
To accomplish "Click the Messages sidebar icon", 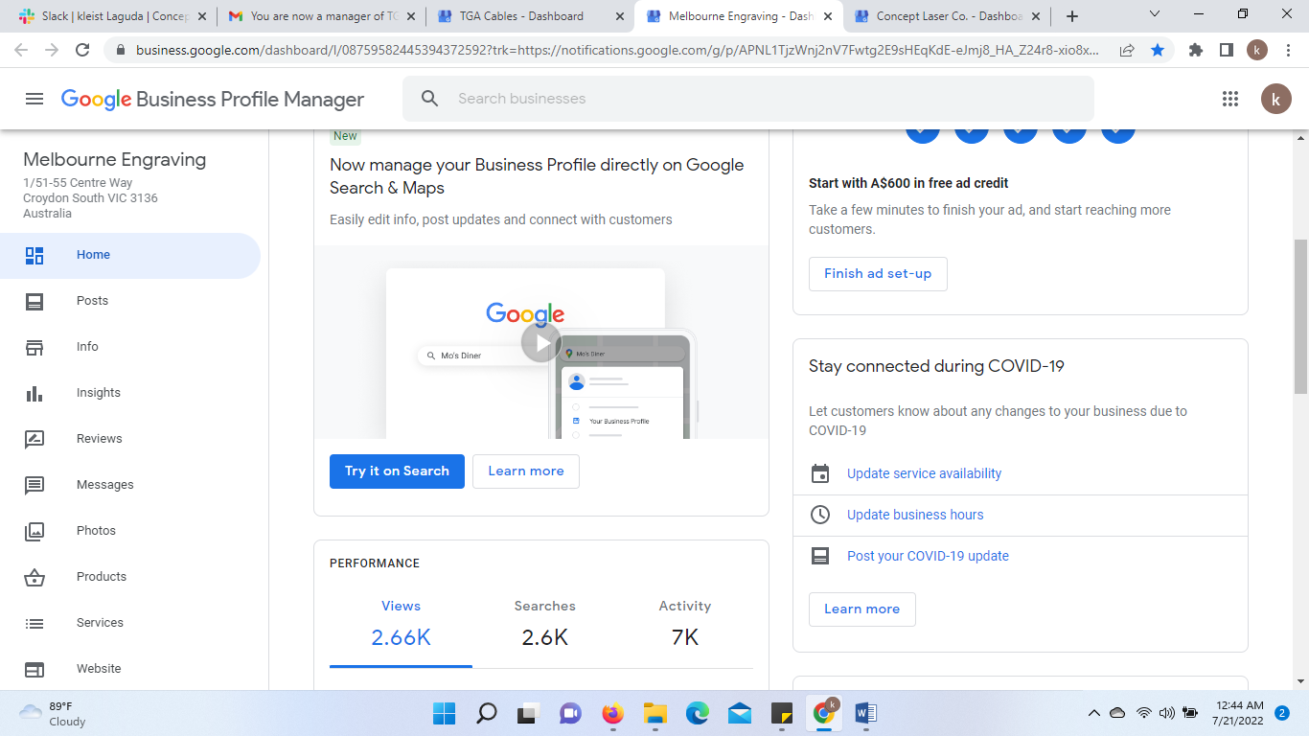I will click(x=34, y=485).
